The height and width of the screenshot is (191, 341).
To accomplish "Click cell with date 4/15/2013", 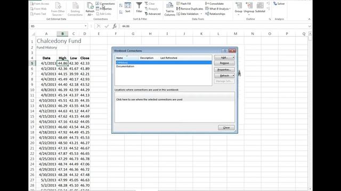I will coord(46,117).
